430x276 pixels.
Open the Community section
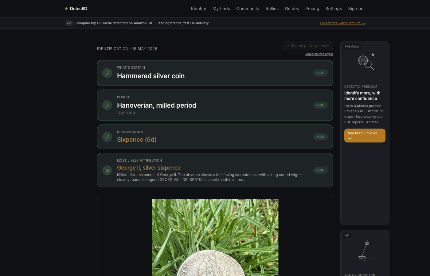[x=248, y=9]
